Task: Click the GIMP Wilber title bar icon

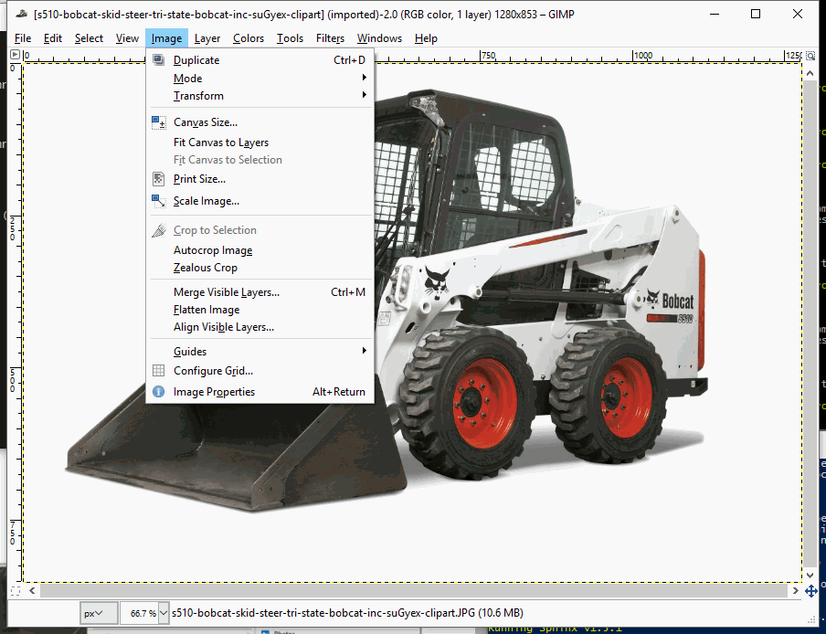Action: pyautogui.click(x=22, y=15)
